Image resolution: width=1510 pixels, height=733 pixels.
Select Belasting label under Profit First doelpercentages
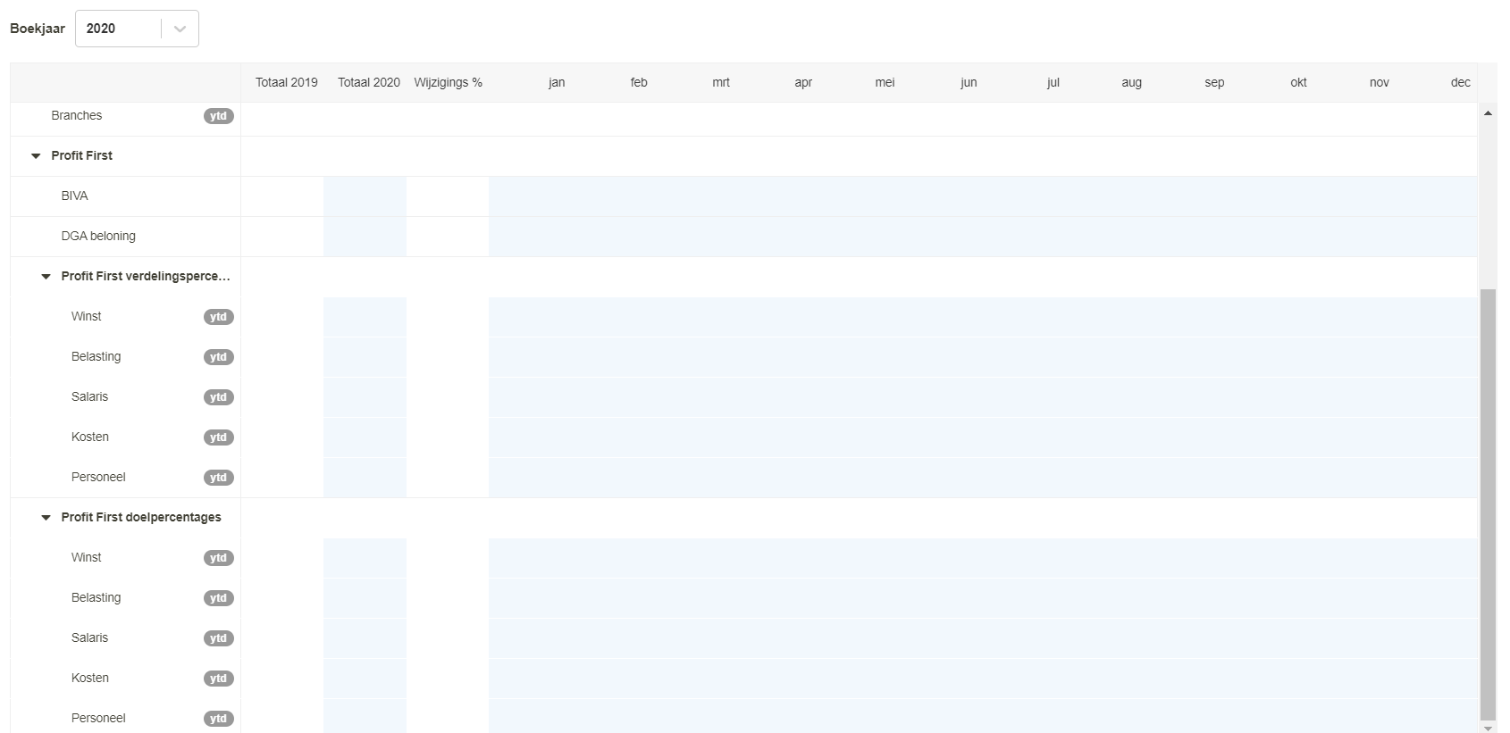(96, 597)
